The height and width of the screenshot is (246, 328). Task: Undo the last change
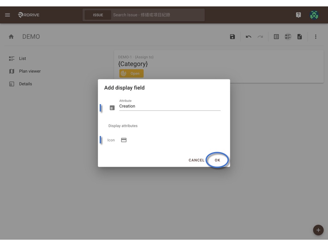tap(248, 37)
